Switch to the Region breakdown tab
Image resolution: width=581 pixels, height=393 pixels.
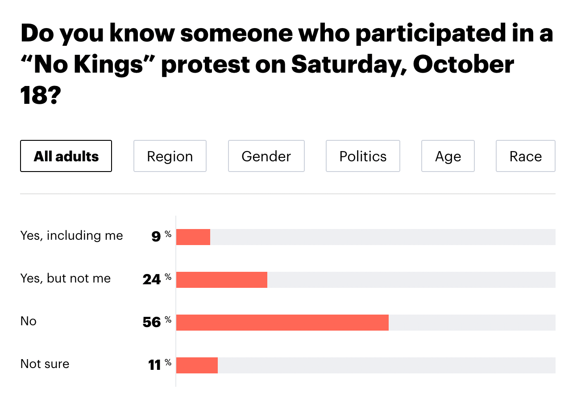click(170, 156)
